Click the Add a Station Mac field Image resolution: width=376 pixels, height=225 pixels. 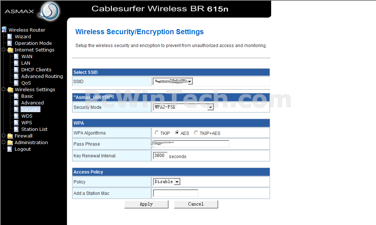175,193
